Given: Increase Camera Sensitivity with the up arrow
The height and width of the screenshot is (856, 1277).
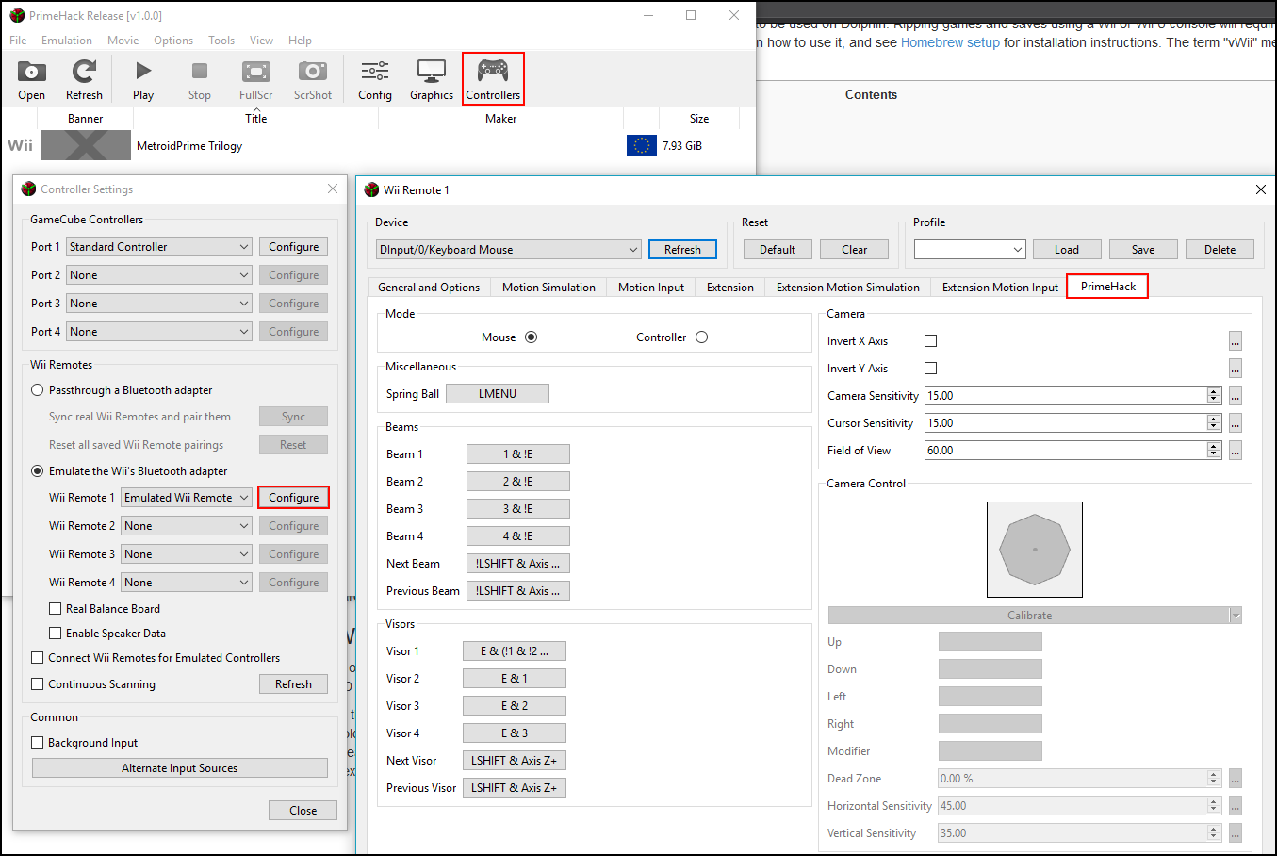Looking at the screenshot, I should [x=1214, y=391].
